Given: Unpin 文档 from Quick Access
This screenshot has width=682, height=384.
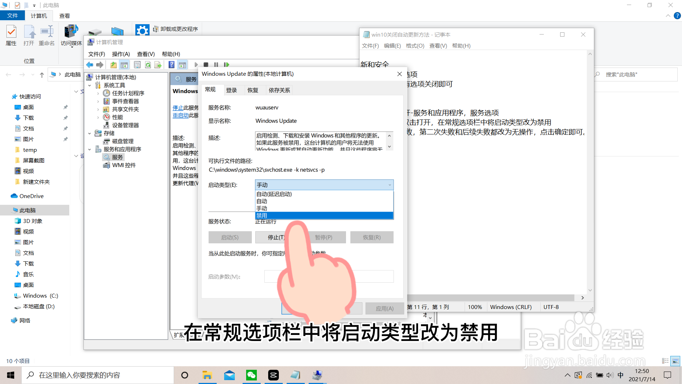Looking at the screenshot, I should (65, 128).
